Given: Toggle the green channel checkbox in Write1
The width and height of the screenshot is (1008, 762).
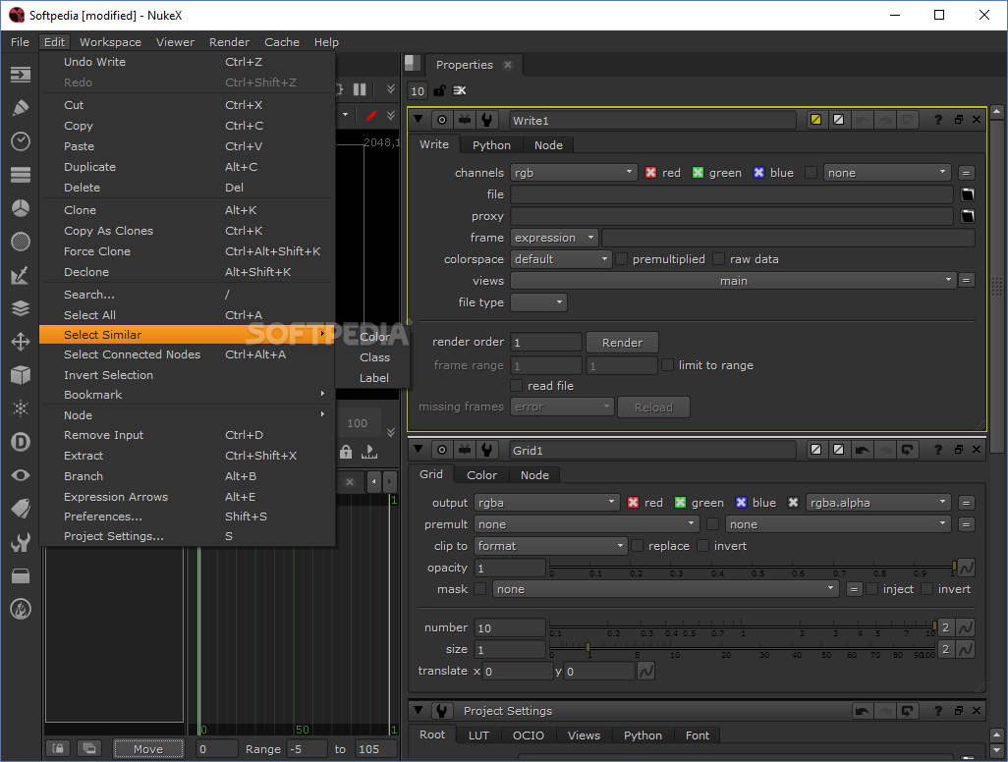Looking at the screenshot, I should click(699, 173).
